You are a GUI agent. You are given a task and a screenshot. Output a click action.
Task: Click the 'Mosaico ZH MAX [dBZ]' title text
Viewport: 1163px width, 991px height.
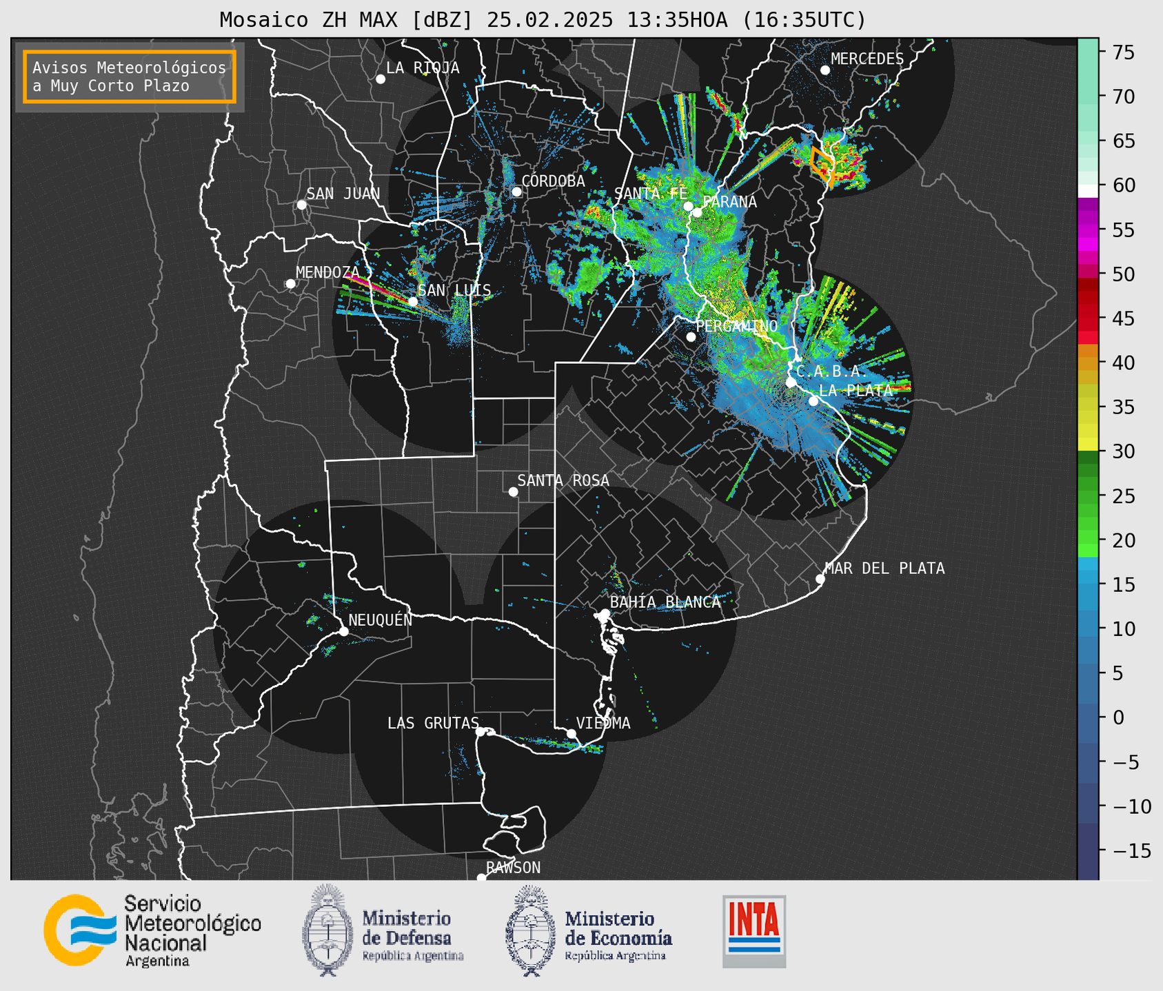coord(347,20)
